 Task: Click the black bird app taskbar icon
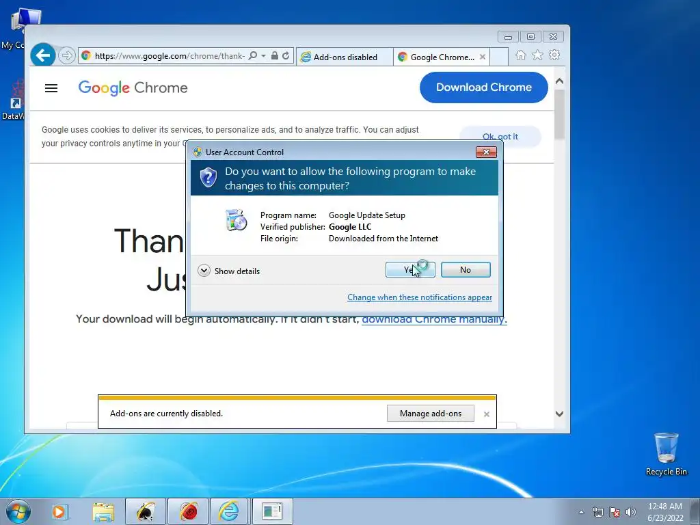coord(146,511)
